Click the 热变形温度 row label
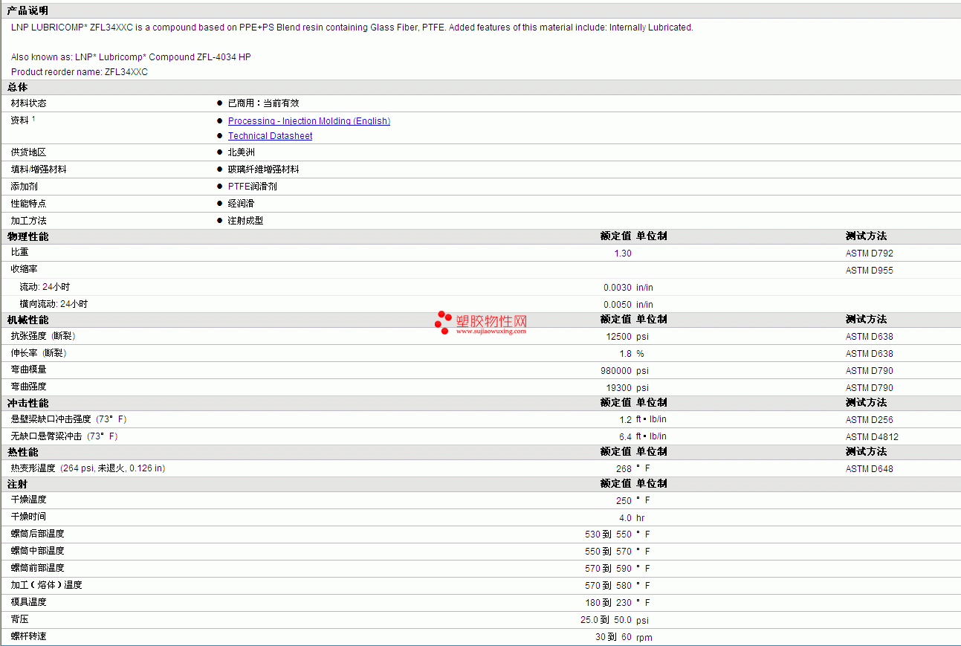This screenshot has width=961, height=646. click(88, 468)
